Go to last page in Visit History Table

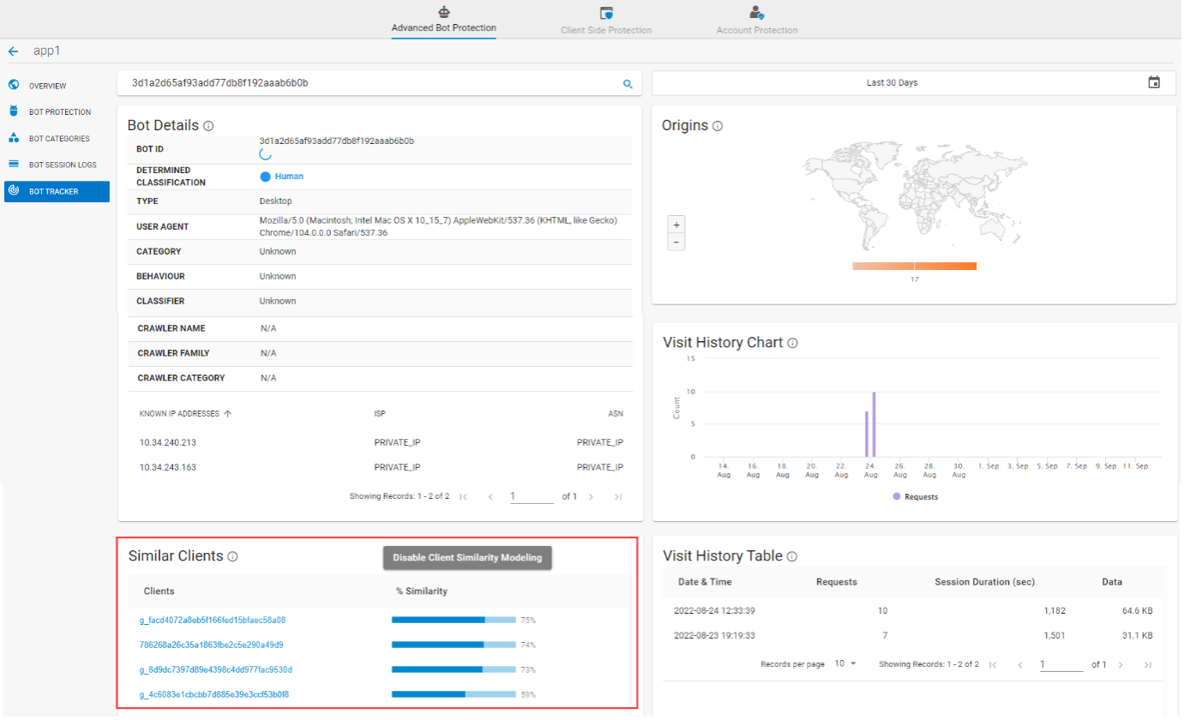(1147, 664)
